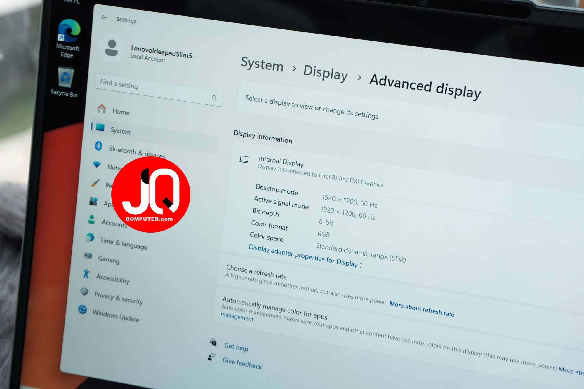Click the Advanced display page title
Screen dimensions: 584x389
425,87
